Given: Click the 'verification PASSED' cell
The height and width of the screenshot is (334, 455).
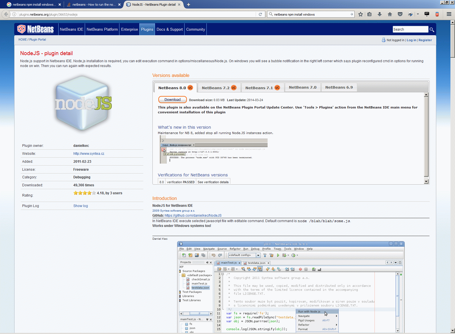Looking at the screenshot, I should click(181, 182).
